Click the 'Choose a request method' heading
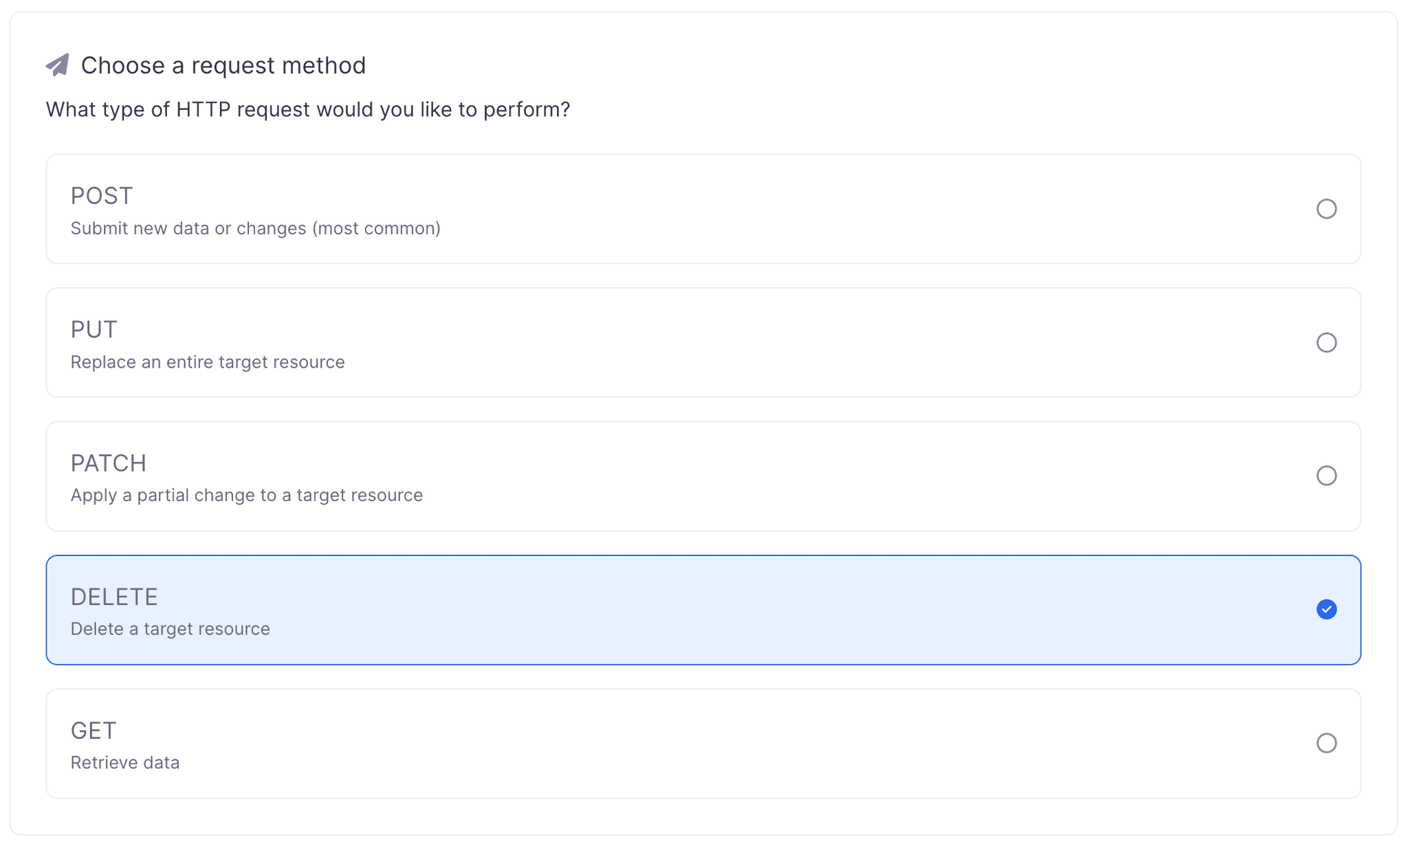This screenshot has height=846, width=1408. [x=223, y=65]
